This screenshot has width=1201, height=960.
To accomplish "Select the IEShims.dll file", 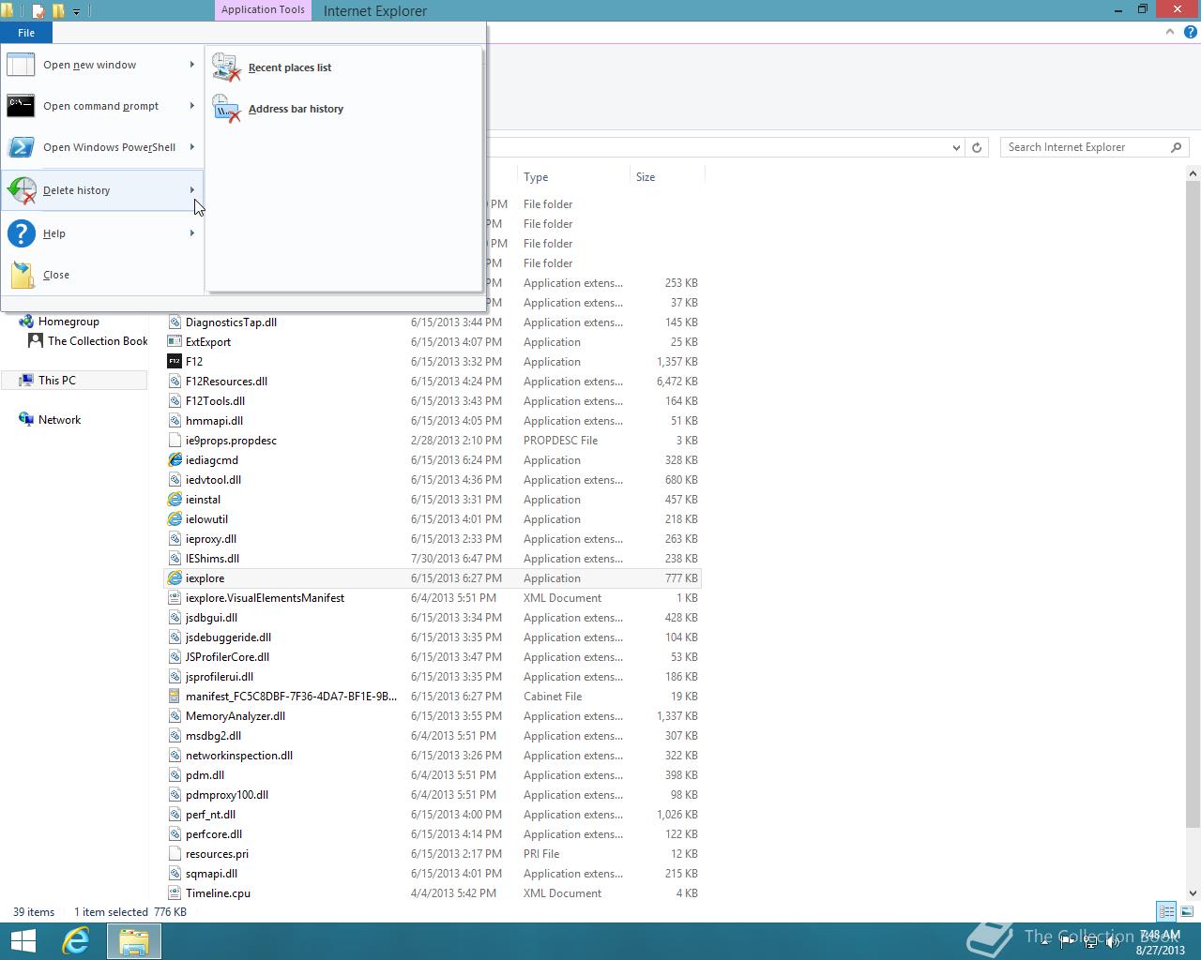I will click(433, 559).
